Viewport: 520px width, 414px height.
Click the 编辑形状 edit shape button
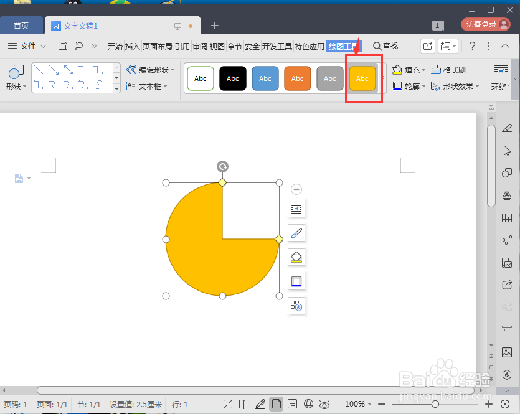(150, 70)
